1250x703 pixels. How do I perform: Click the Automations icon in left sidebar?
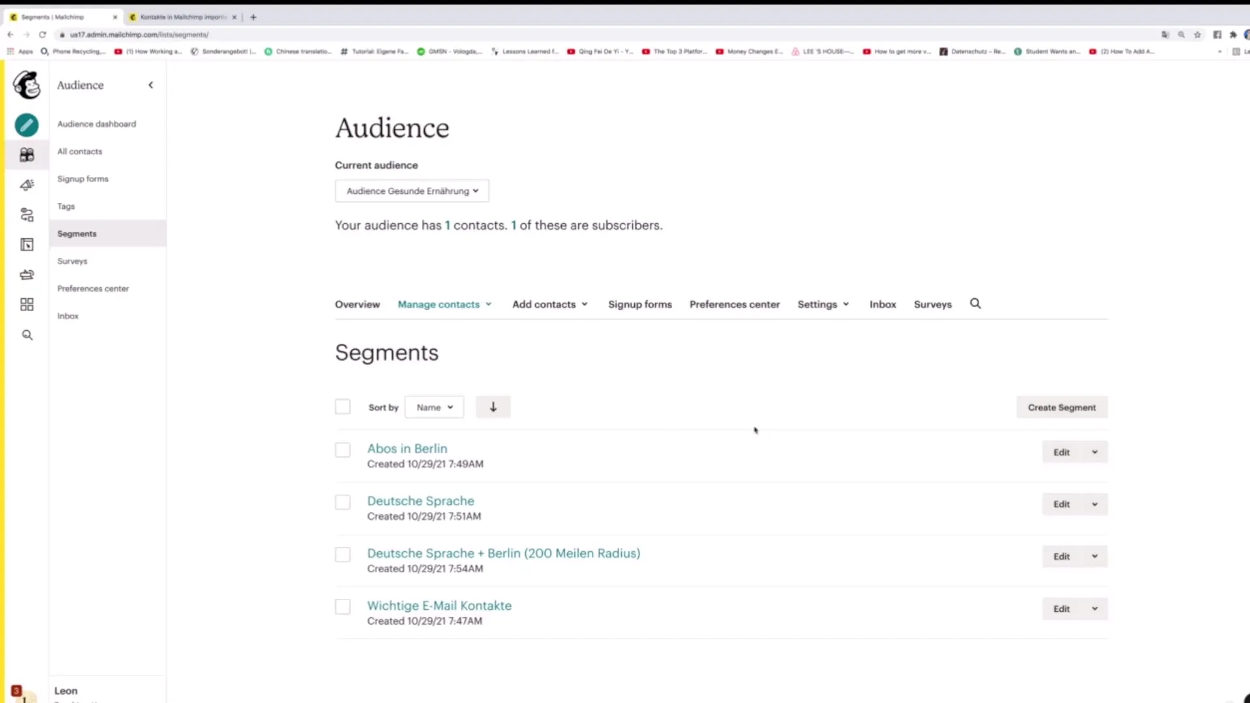point(26,215)
